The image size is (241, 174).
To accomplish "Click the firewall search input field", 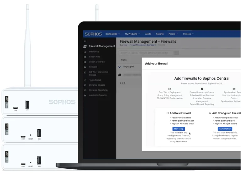I will click(146, 53).
